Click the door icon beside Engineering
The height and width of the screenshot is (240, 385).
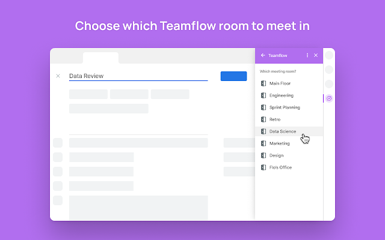pyautogui.click(x=263, y=95)
